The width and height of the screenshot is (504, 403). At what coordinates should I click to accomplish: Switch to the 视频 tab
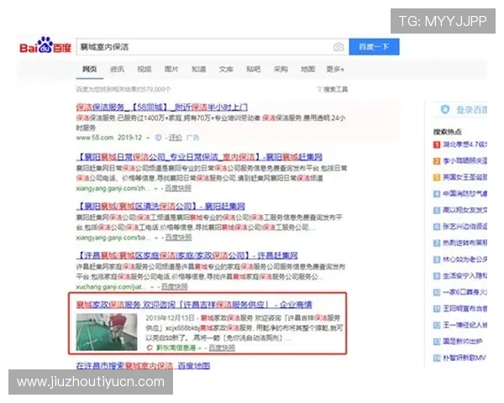pos(144,69)
